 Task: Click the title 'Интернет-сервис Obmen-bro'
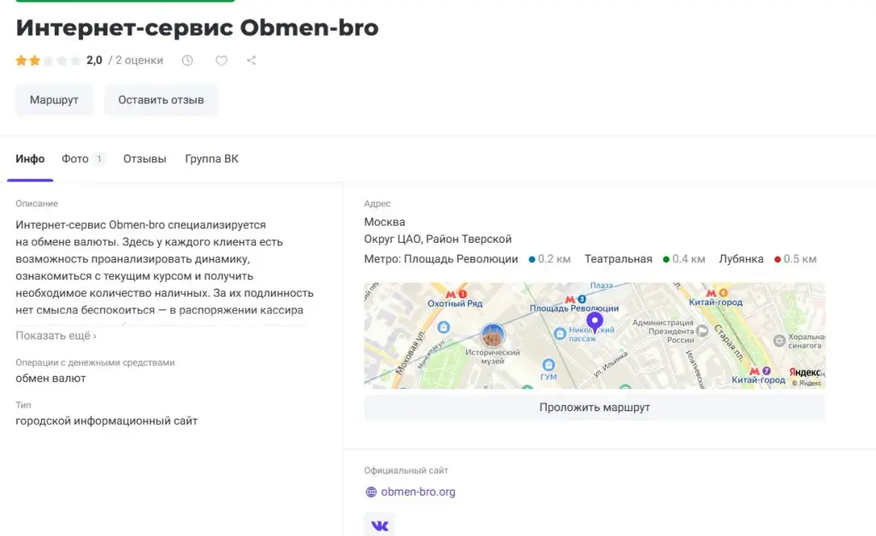198,28
